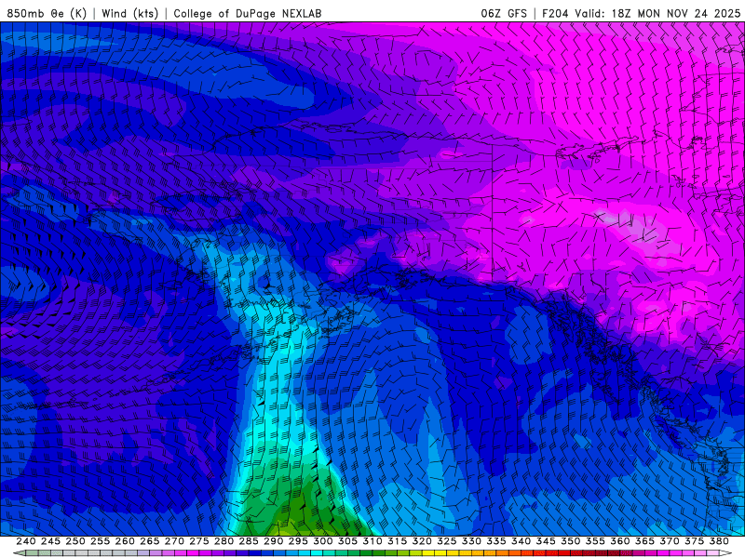Click the 270 value on the color scale

coord(174,541)
